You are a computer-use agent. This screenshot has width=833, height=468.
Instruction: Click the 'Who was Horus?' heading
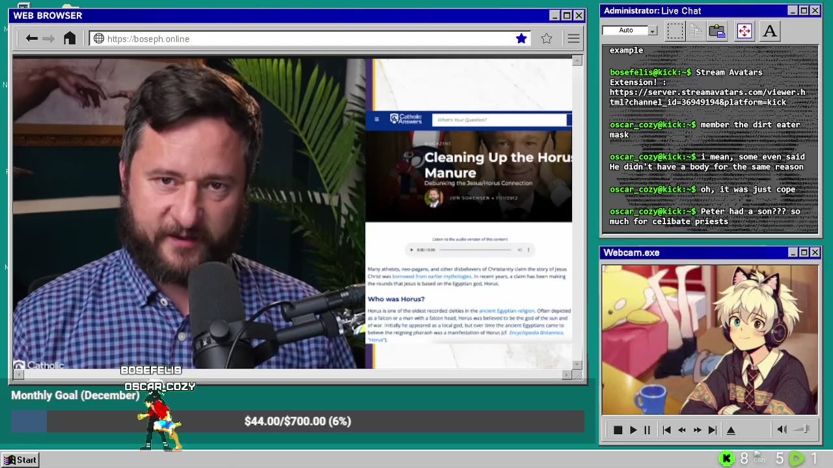(396, 299)
